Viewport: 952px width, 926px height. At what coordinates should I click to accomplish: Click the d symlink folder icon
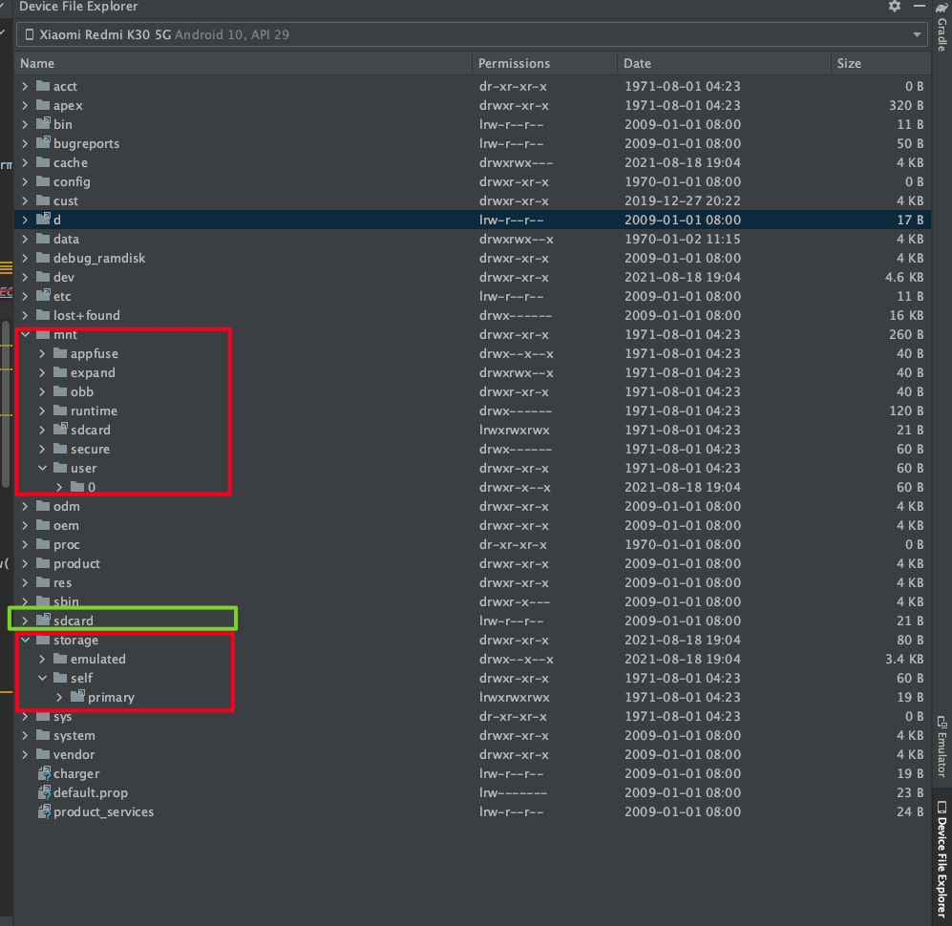click(43, 219)
